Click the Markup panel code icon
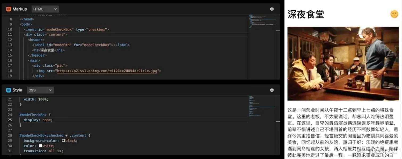This screenshot has height=159, width=402. pos(9,9)
